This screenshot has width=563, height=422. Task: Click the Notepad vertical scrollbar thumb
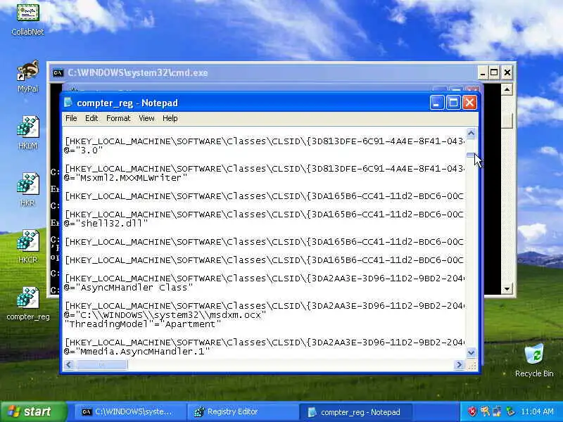tap(471, 155)
